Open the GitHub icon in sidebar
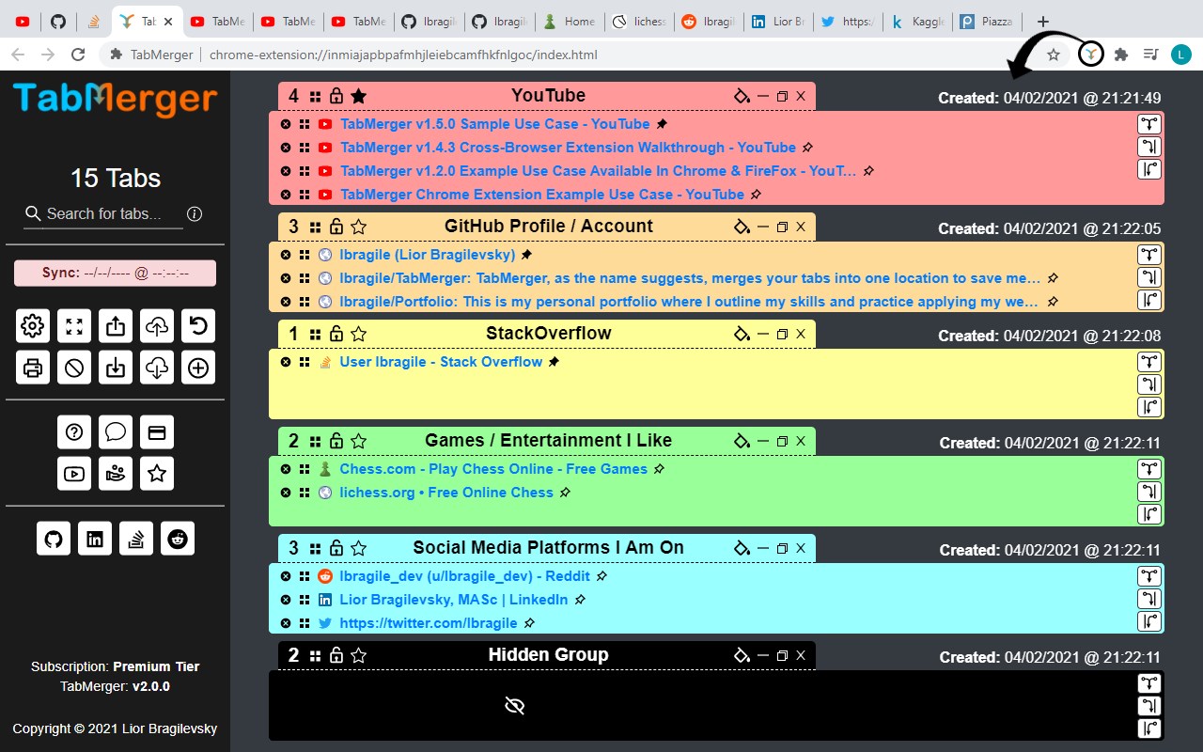Screen dimensions: 1203x752 54,539
